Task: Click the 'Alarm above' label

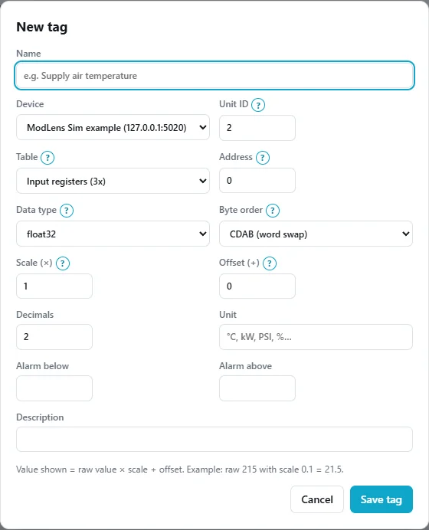Action: point(245,366)
